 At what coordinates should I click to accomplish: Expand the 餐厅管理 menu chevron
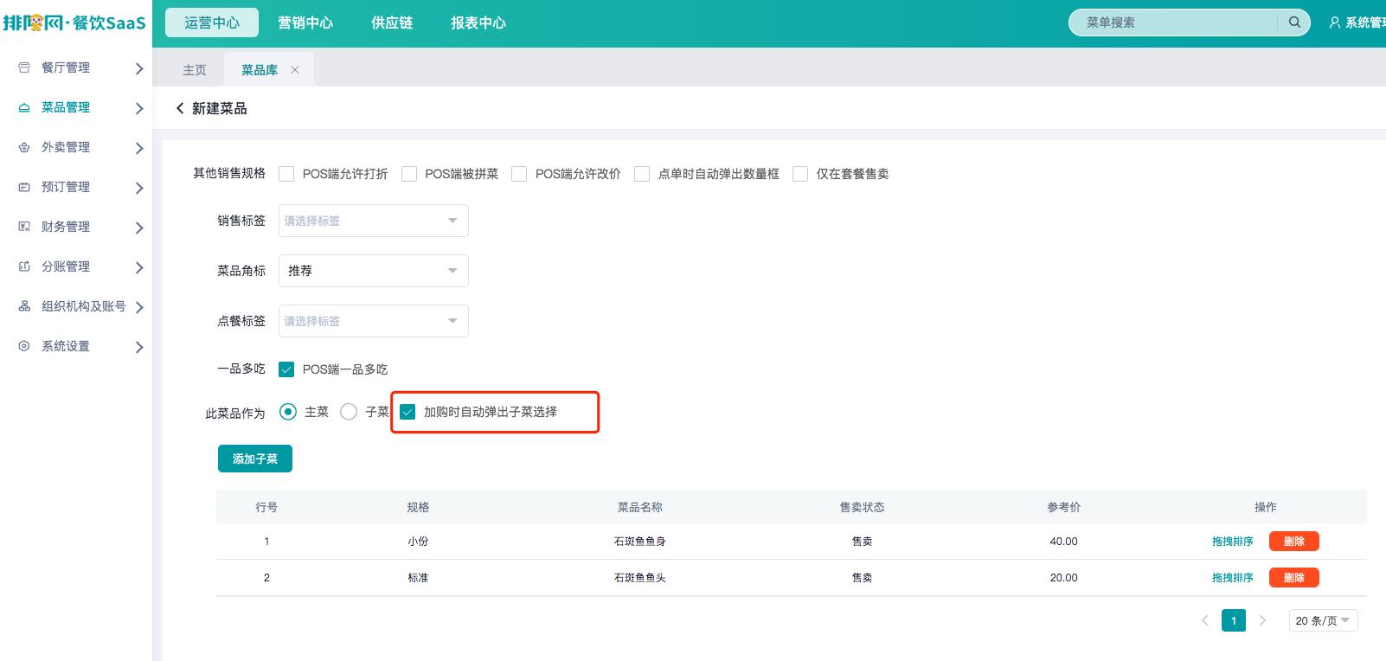tap(139, 68)
